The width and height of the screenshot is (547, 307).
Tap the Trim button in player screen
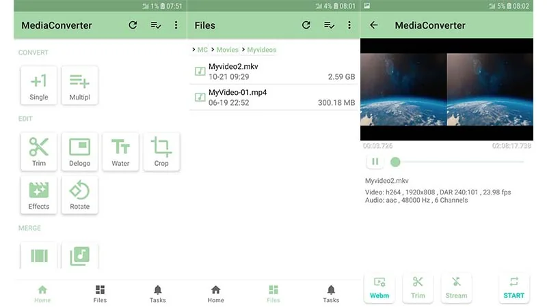coord(418,288)
